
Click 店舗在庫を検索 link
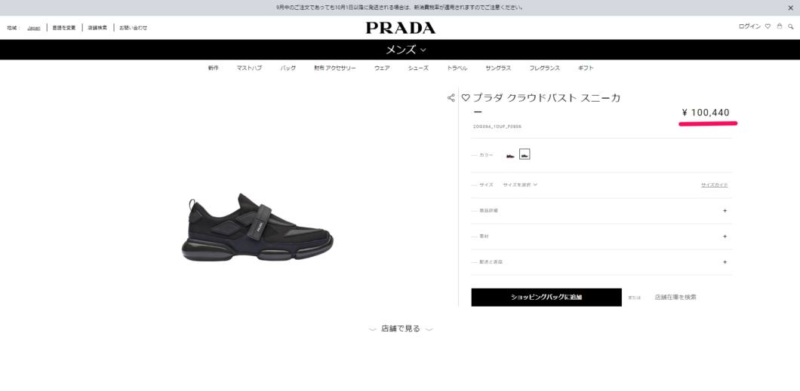tap(675, 298)
